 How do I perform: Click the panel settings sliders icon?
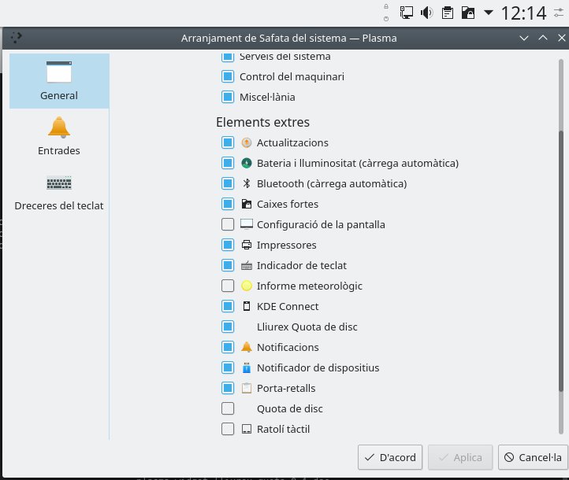(560, 13)
